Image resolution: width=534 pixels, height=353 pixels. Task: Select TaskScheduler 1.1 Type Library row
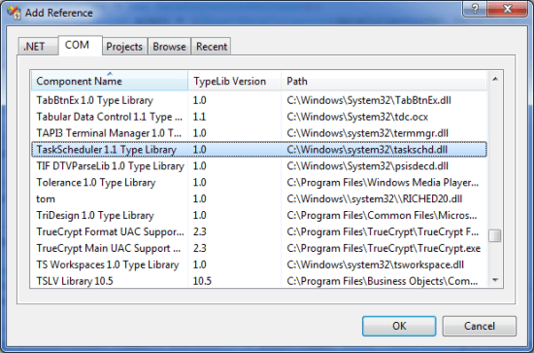259,150
